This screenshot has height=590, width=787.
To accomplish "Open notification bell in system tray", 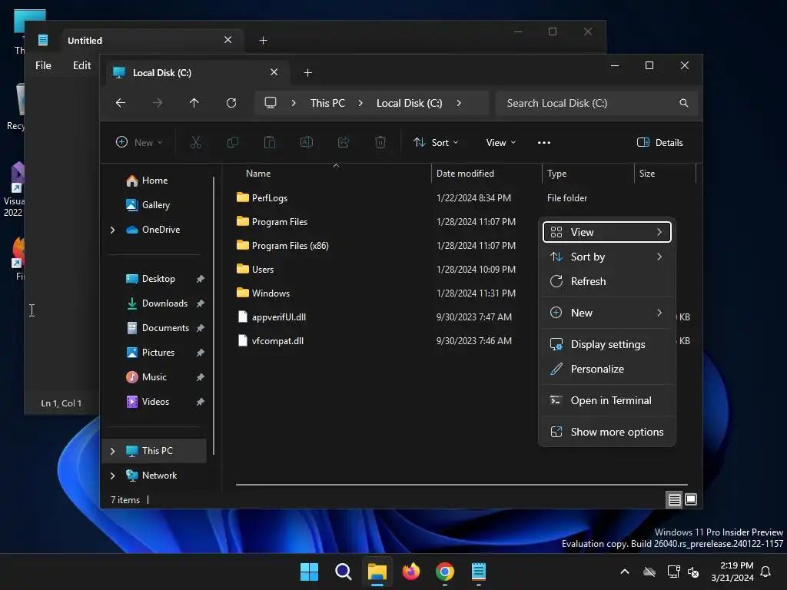I will coord(765,572).
